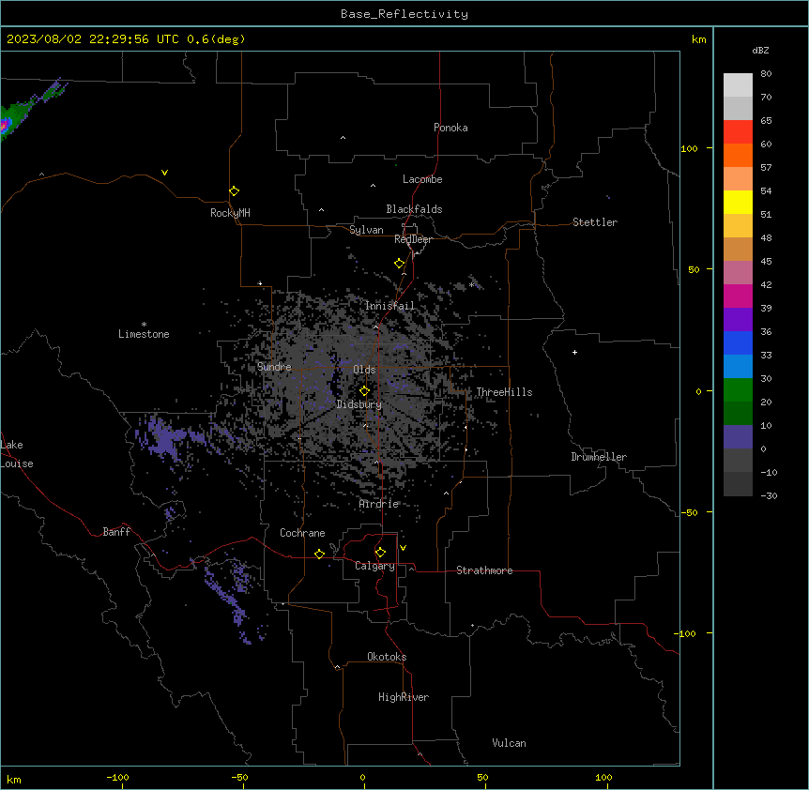Click the Olds town label
This screenshot has width=809, height=790.
coord(364,370)
